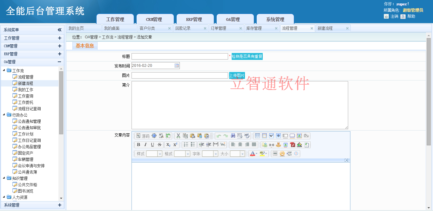The height and width of the screenshot is (211, 433).
Task: Toggle Underline formatting
Action: (x=152, y=145)
